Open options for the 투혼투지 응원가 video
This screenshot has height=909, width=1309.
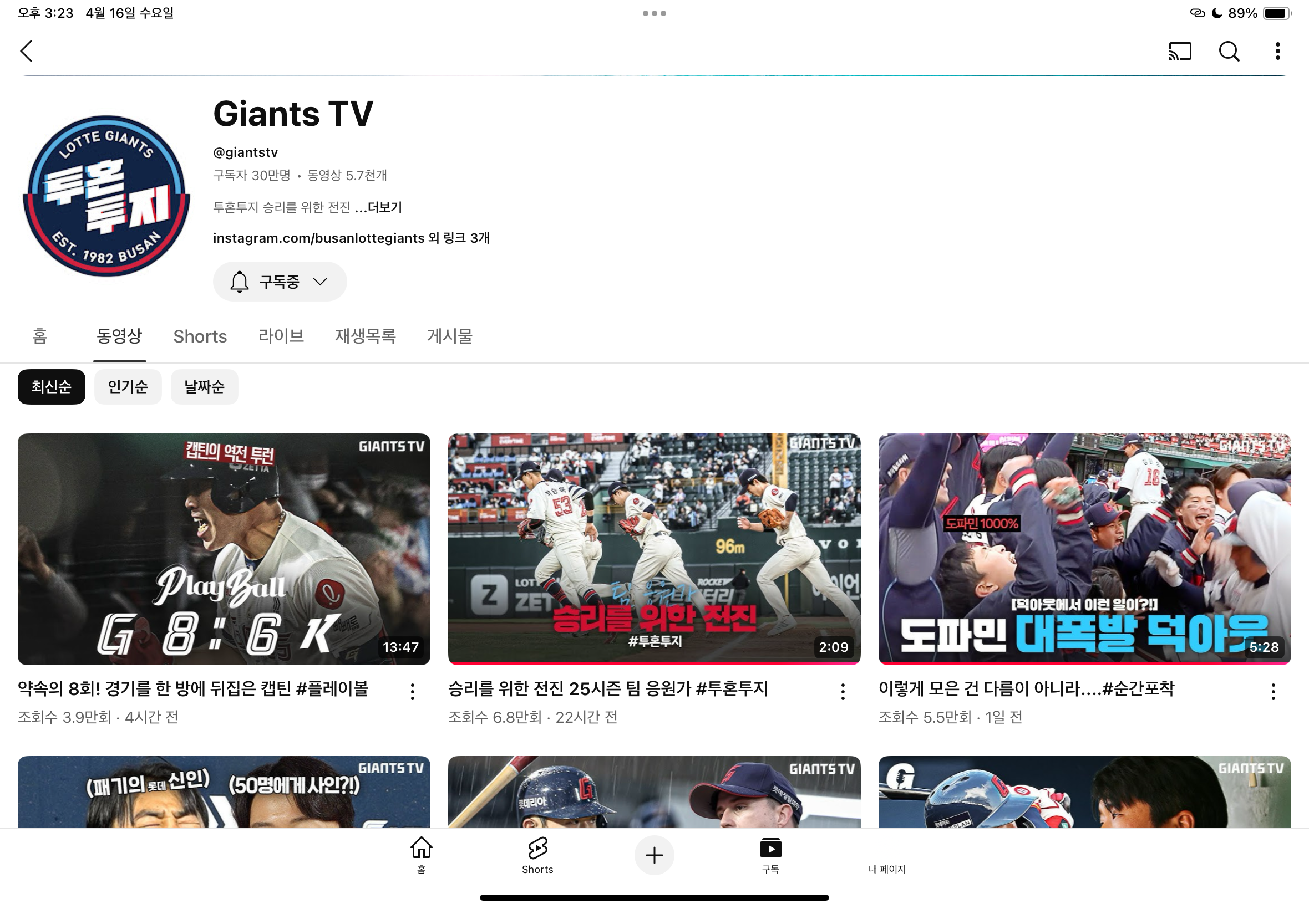click(843, 691)
